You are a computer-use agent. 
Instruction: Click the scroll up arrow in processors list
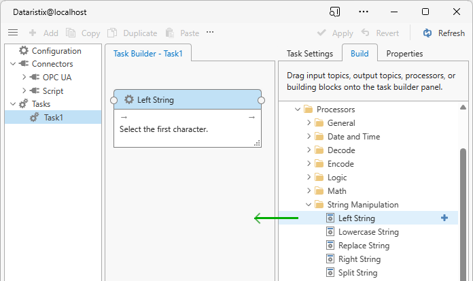(x=463, y=108)
